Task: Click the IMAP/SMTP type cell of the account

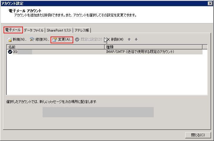Action: tap(140, 52)
